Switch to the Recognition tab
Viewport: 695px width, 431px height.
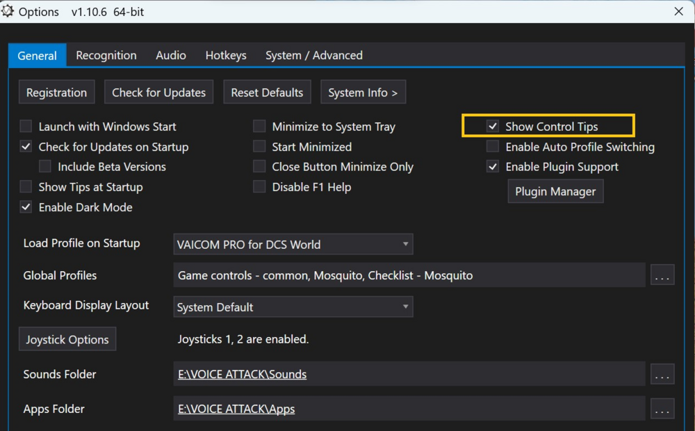[x=106, y=56]
